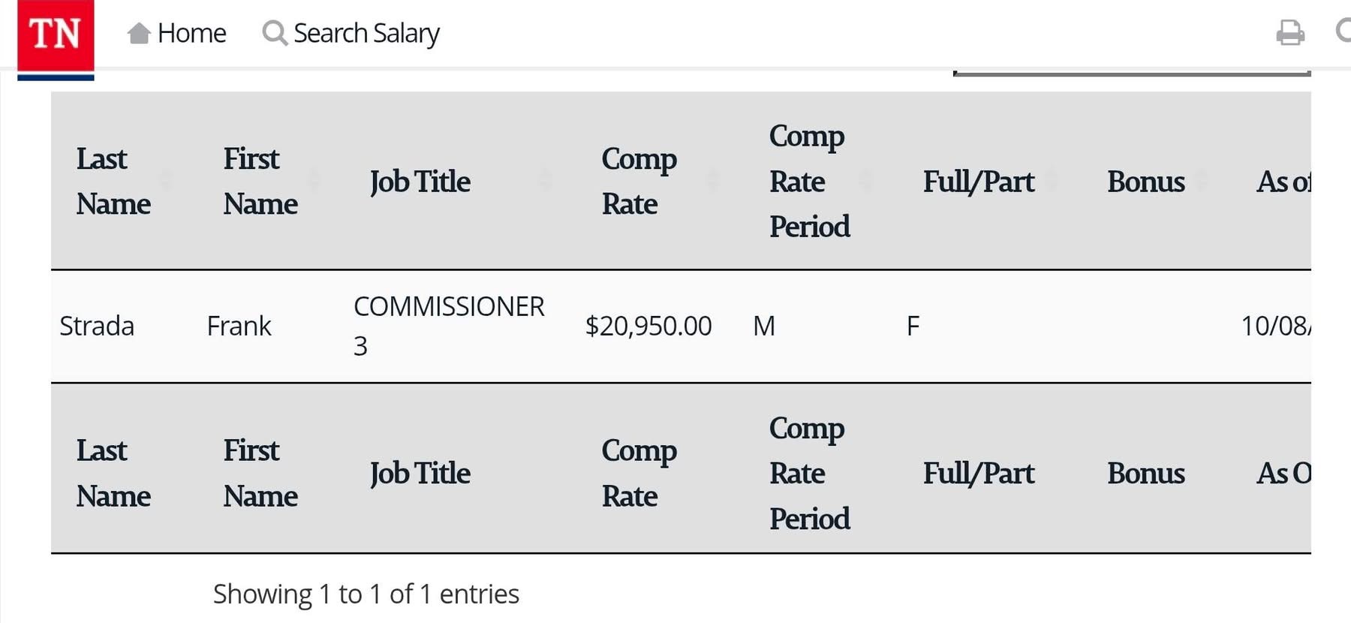Sort by the top Comp Rate Period header

809,181
